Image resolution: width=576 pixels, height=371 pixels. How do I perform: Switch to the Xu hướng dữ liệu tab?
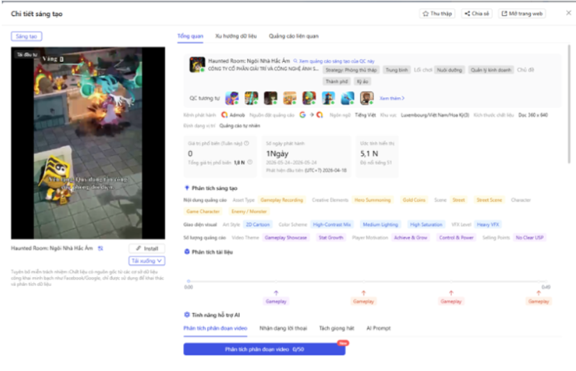pyautogui.click(x=236, y=36)
